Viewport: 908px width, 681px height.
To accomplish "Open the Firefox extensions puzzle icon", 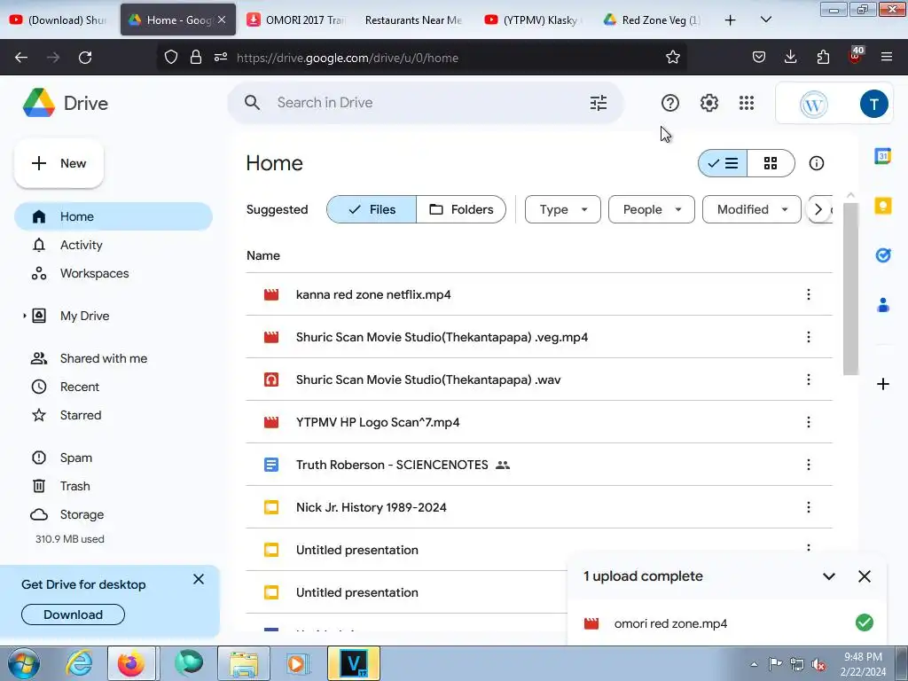I will 823,57.
